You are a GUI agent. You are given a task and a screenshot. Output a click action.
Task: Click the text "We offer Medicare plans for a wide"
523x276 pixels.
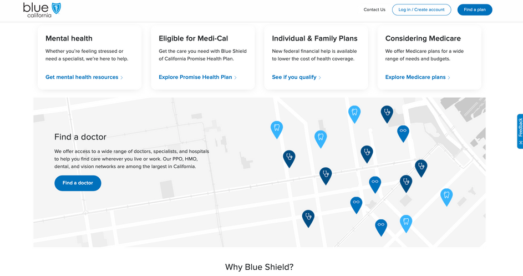[x=424, y=51]
